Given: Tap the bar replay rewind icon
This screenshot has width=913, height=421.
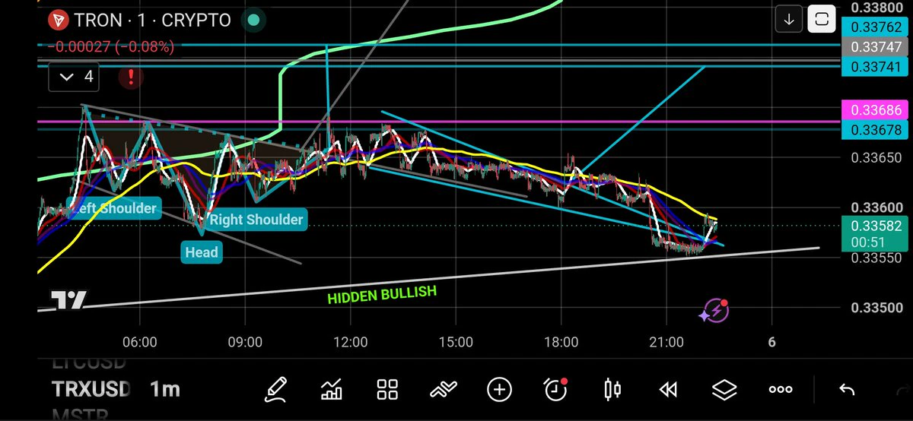Looking at the screenshot, I should [668, 390].
